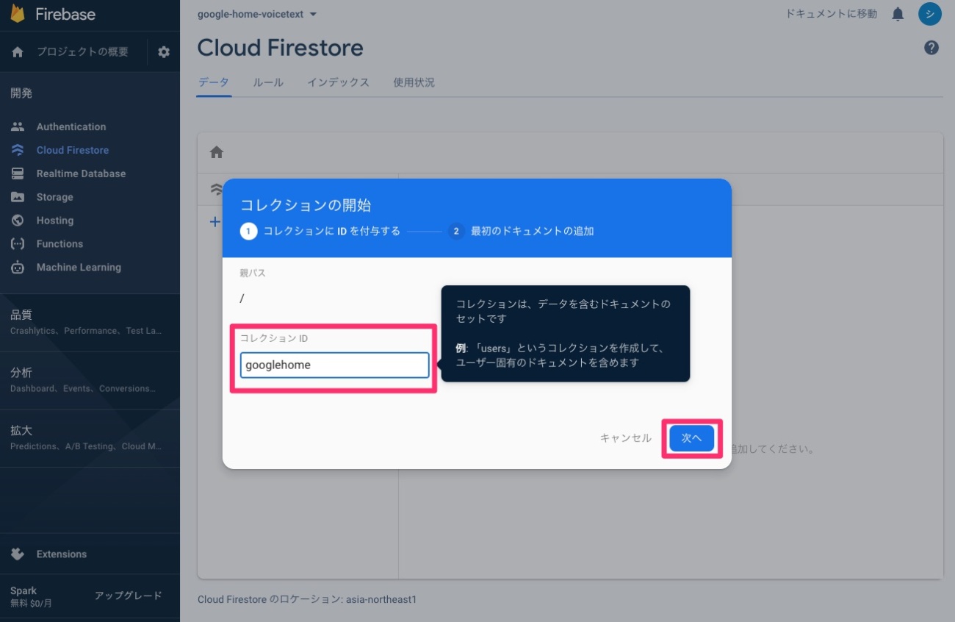955x622 pixels.
Task: Click the コレクション ID input field
Action: (334, 365)
